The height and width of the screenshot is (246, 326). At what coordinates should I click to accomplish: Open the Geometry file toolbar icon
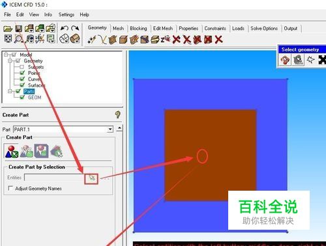[29, 29]
